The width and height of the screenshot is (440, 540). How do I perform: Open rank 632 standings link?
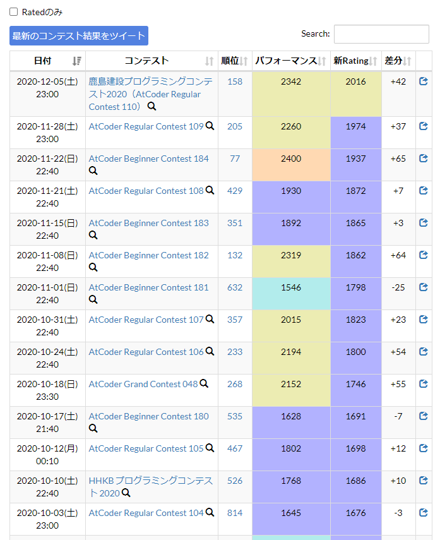click(235, 287)
